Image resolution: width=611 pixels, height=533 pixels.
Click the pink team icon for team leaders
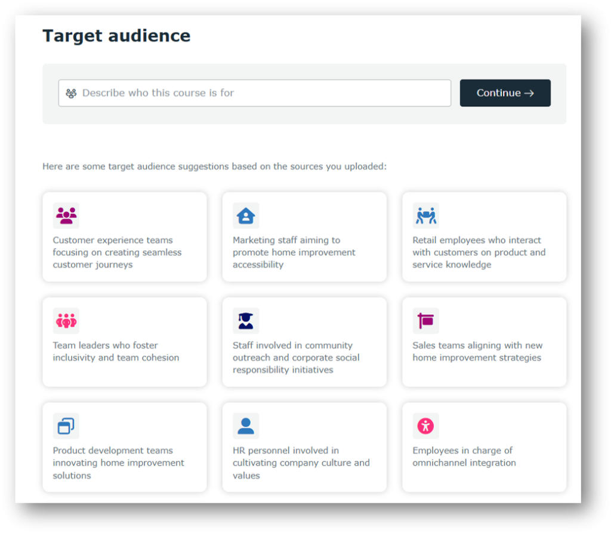66,321
